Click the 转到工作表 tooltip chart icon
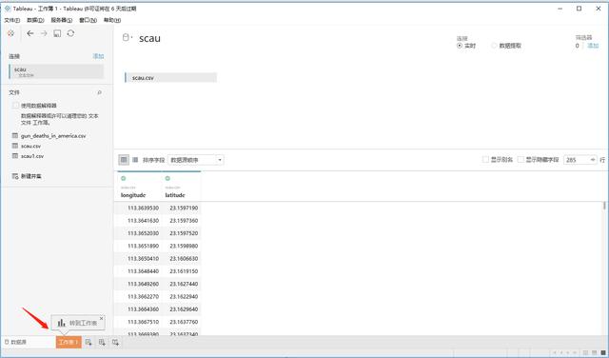The image size is (609, 358). click(61, 323)
